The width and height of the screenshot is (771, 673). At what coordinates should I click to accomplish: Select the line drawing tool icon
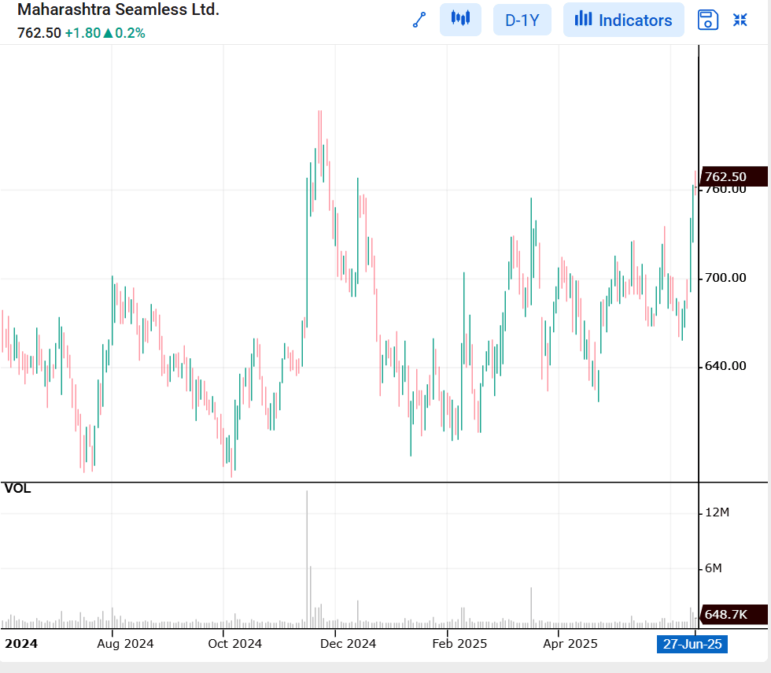click(419, 20)
